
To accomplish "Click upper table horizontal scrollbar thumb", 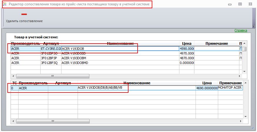I will pos(53,76).
